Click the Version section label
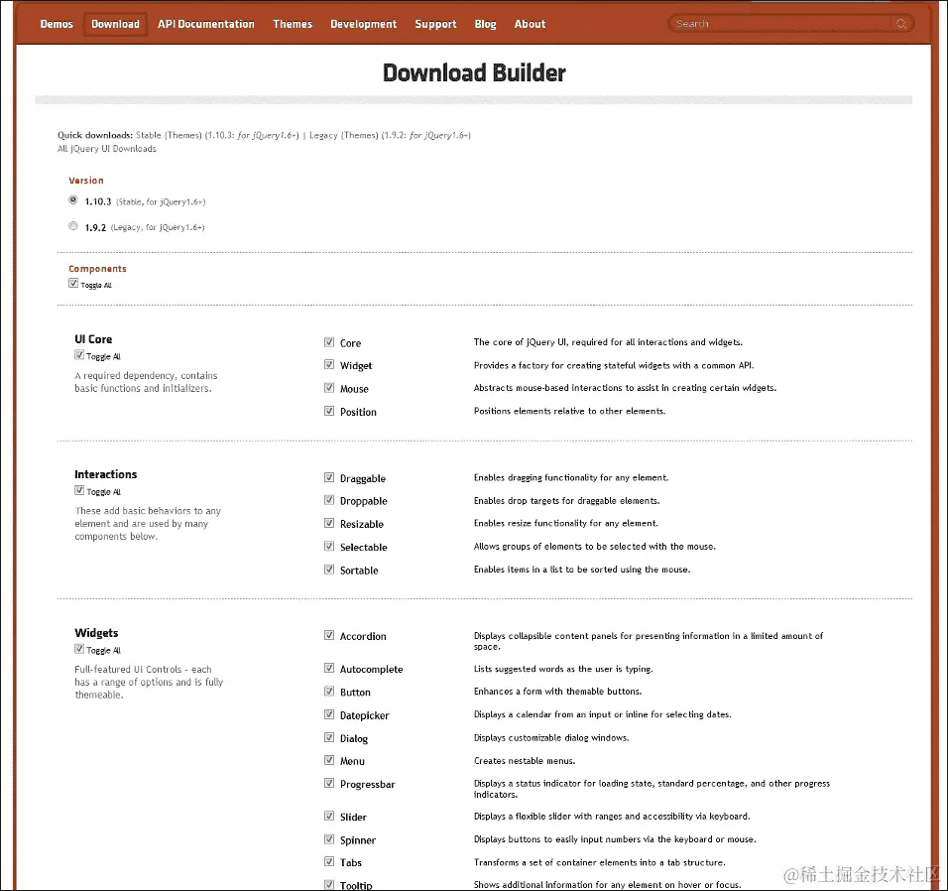948x891 pixels. [x=86, y=181]
